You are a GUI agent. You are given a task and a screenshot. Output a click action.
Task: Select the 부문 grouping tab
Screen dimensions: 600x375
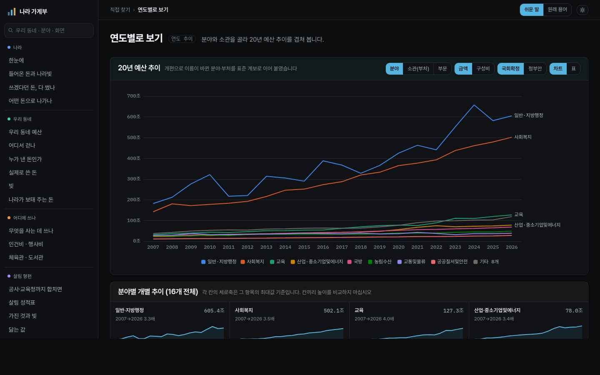click(x=442, y=69)
